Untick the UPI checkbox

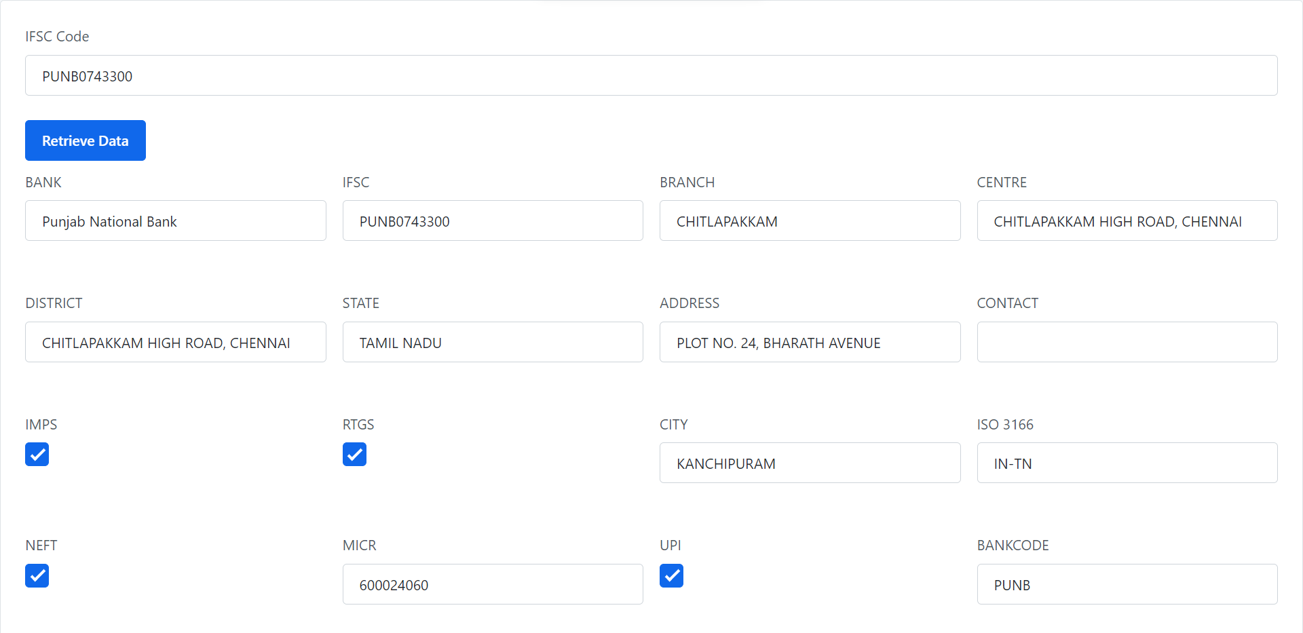(671, 576)
